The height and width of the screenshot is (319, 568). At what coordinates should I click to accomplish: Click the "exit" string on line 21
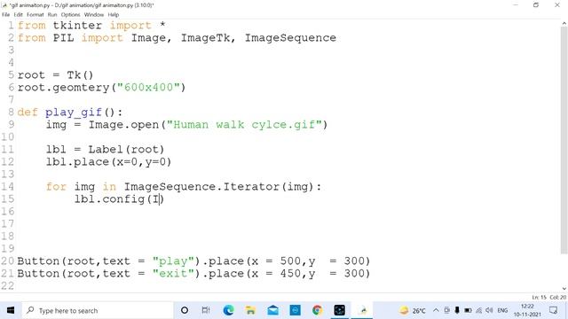tap(174, 274)
